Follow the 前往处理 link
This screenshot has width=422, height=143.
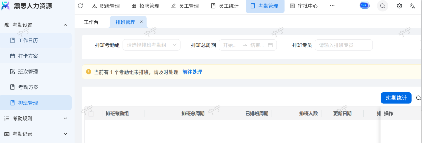(192, 72)
